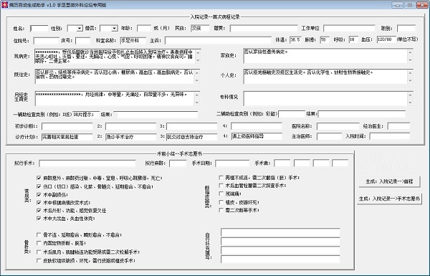
Task: Click the 个人史 scrollbar down arrow
Action: point(410,81)
